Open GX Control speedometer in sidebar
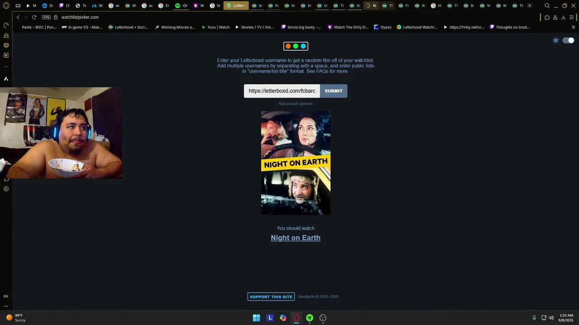This screenshot has width=579, height=325. tap(6, 25)
